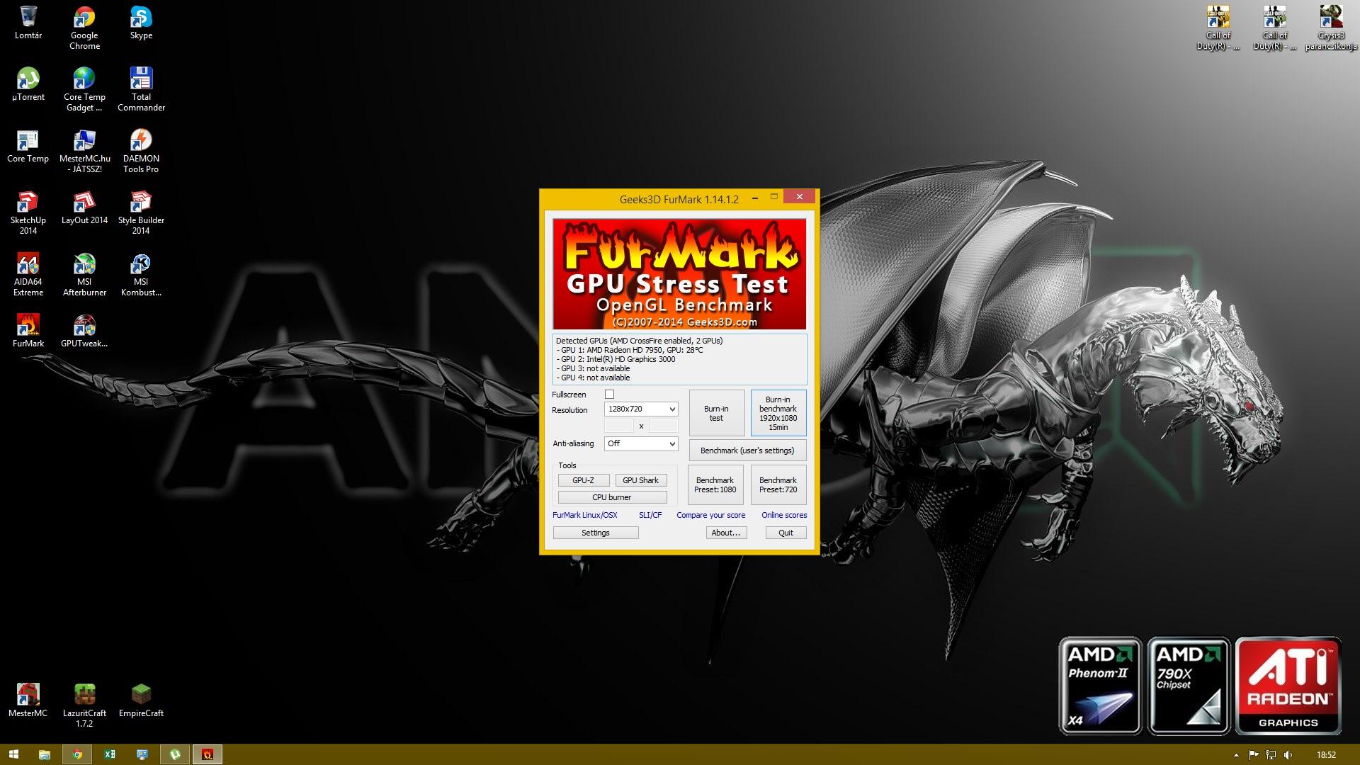This screenshot has width=1360, height=765.
Task: Select LazuritCraft 1.7.2 desktop icon
Action: 84,705
